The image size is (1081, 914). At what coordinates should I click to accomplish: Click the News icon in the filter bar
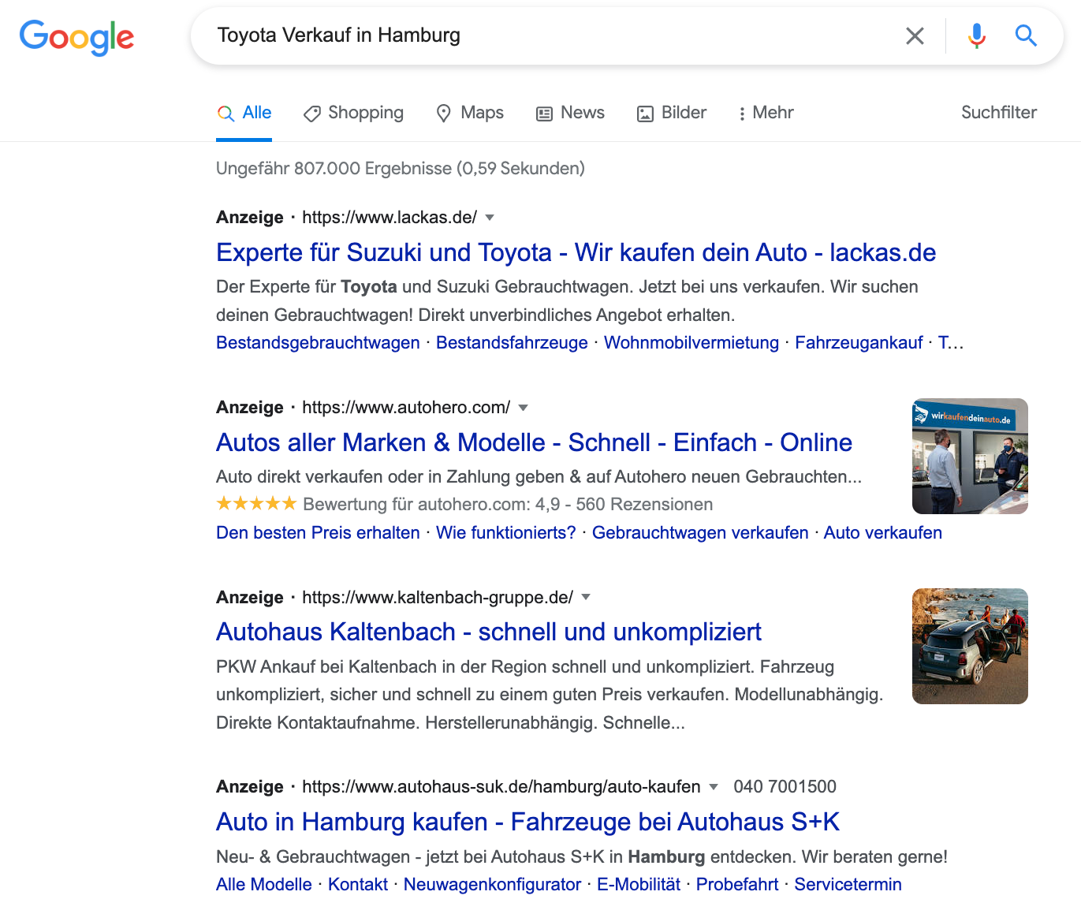point(543,113)
